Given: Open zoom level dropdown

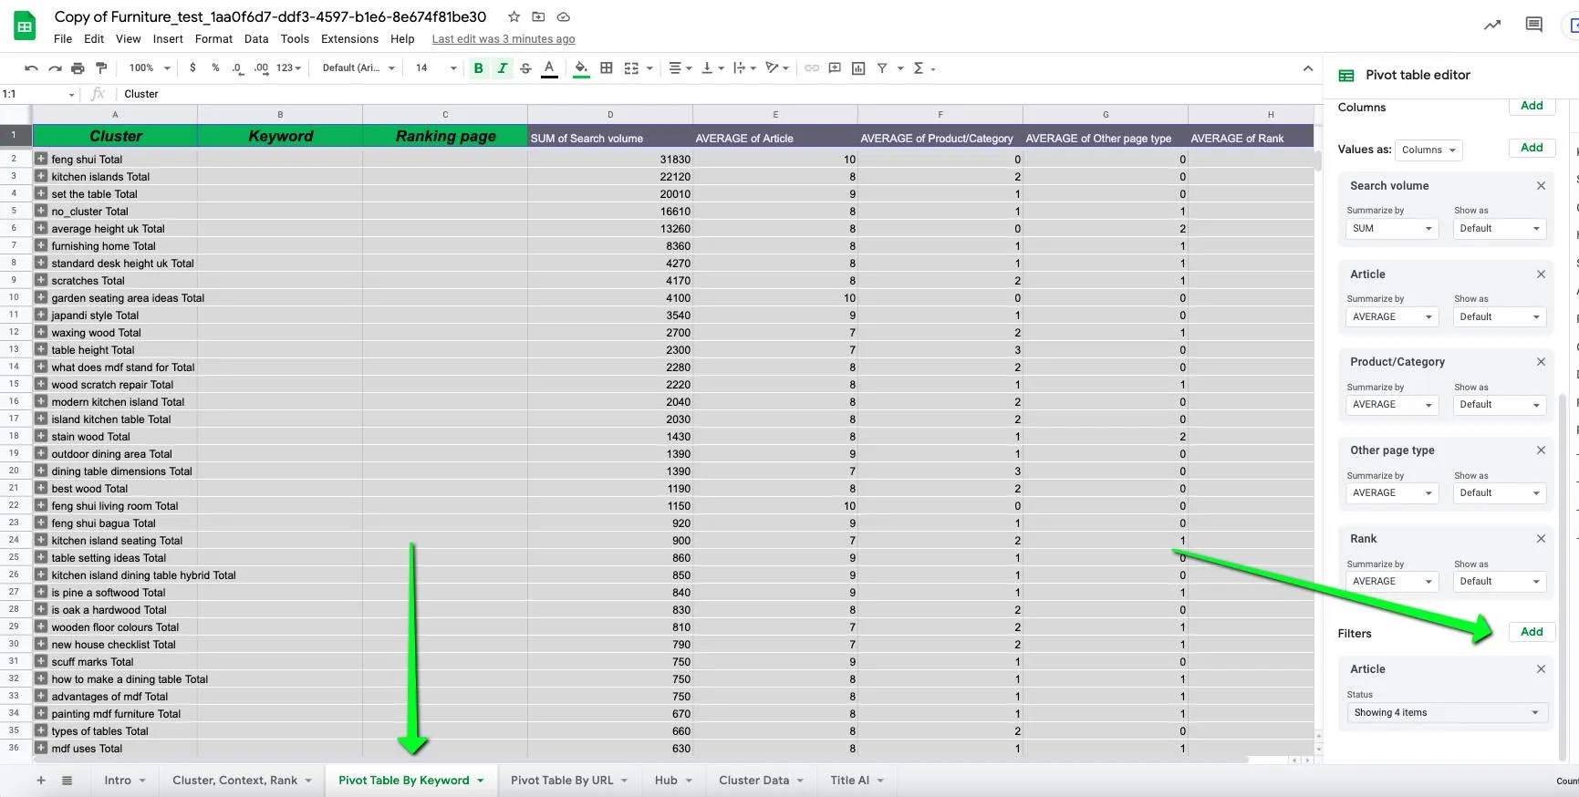Looking at the screenshot, I should click(150, 68).
